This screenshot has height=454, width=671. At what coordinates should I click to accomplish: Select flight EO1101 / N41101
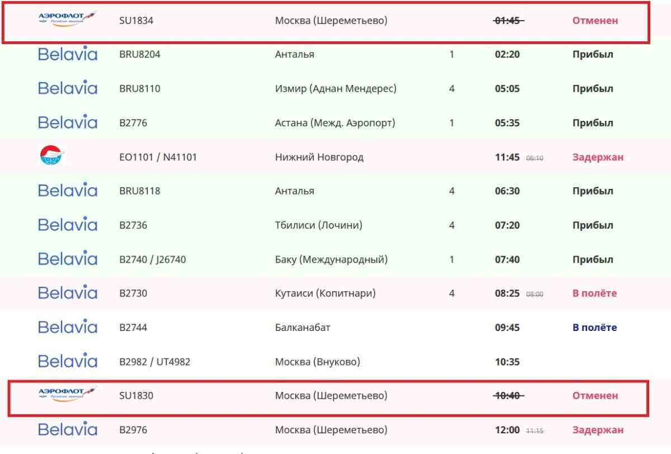pos(158,157)
